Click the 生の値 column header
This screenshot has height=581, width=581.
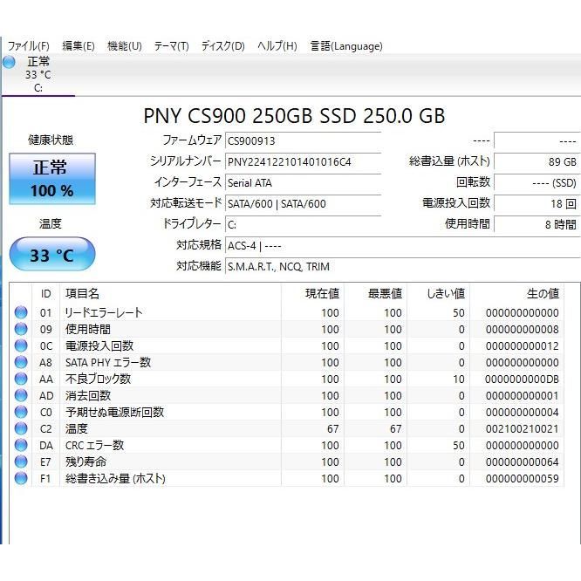[517, 294]
